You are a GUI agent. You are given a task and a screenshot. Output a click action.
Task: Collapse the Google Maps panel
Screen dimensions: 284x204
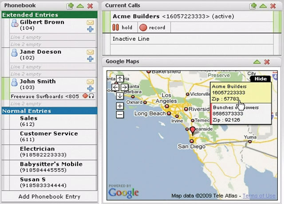tap(257, 62)
